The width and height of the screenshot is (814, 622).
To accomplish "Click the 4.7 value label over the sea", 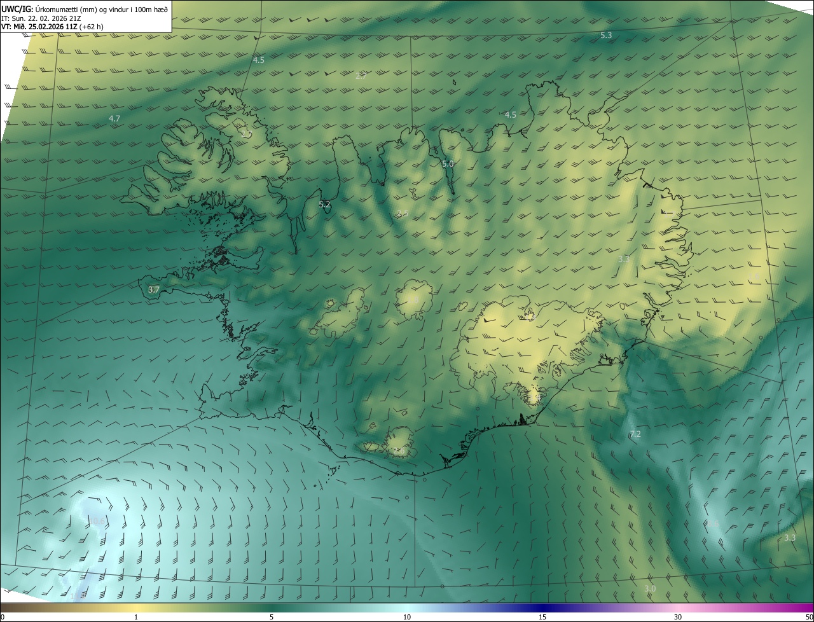I will pos(114,119).
